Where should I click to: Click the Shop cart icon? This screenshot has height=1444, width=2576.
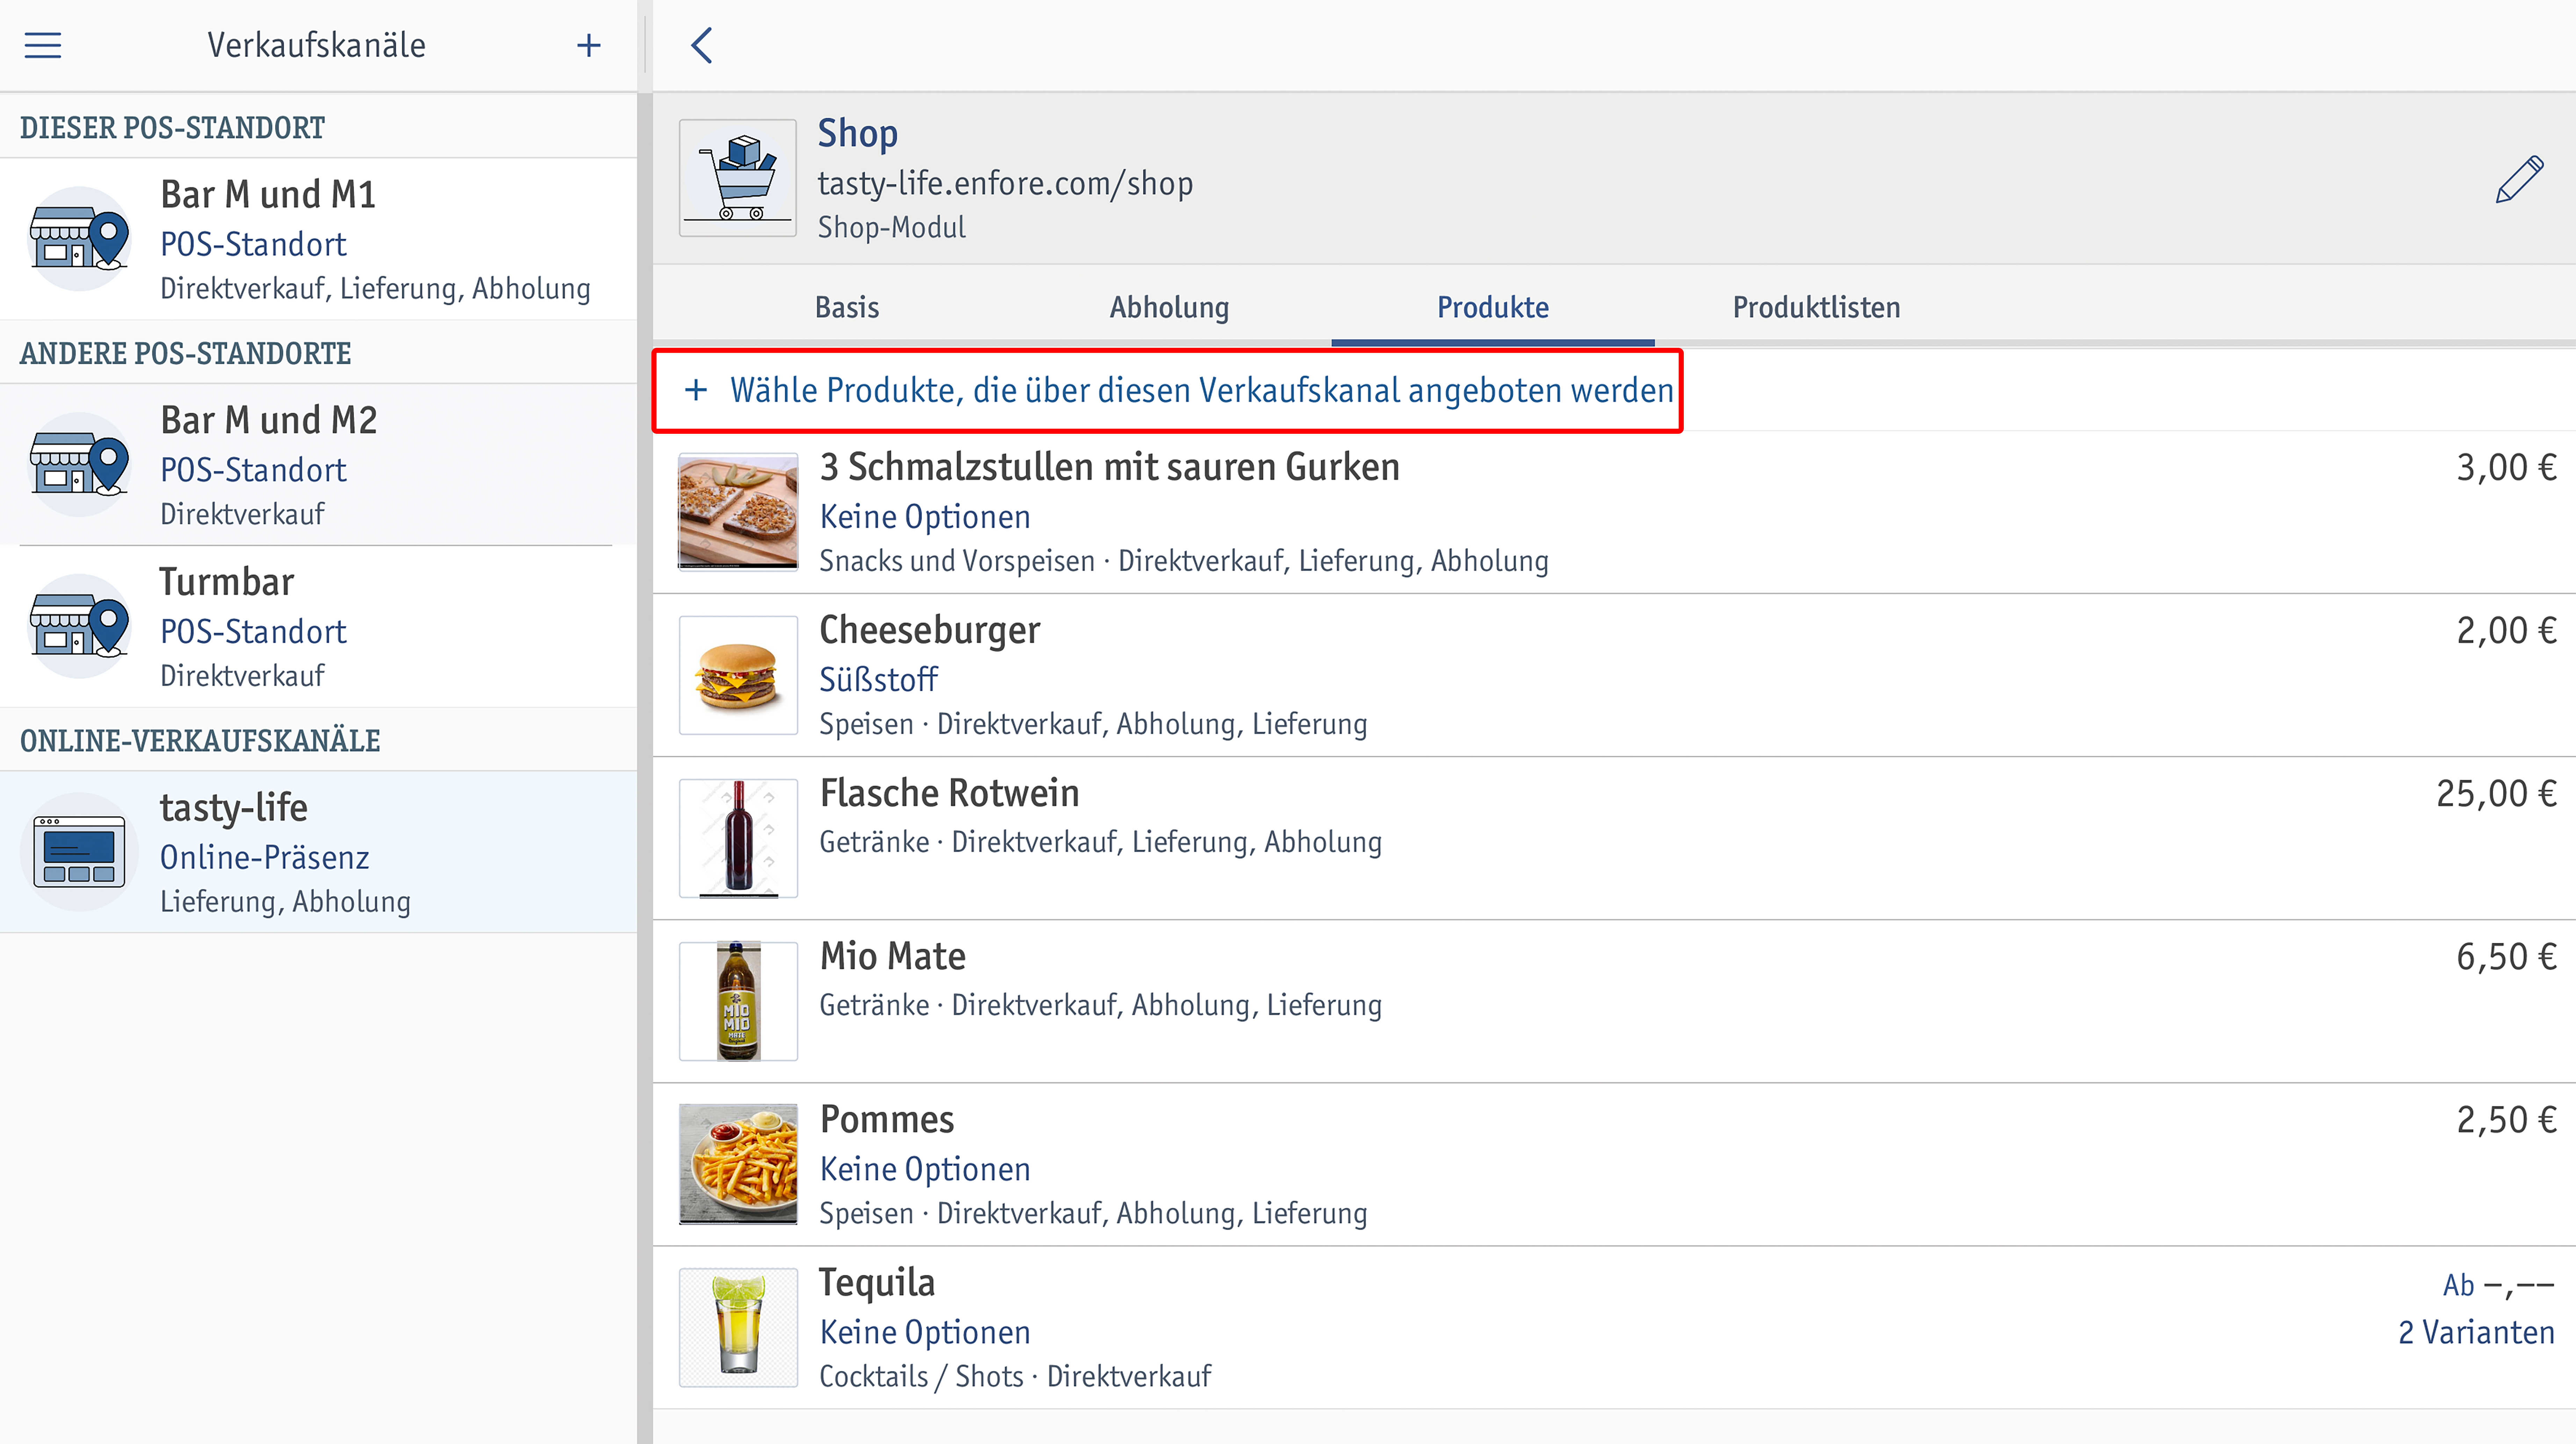[x=738, y=178]
